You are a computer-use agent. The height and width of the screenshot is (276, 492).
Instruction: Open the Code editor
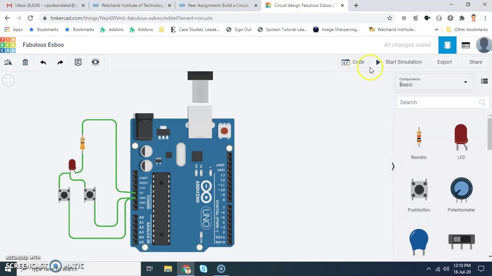353,62
